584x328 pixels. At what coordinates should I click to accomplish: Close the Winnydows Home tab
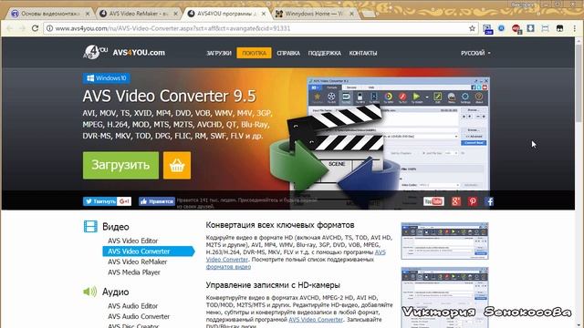coord(351,14)
